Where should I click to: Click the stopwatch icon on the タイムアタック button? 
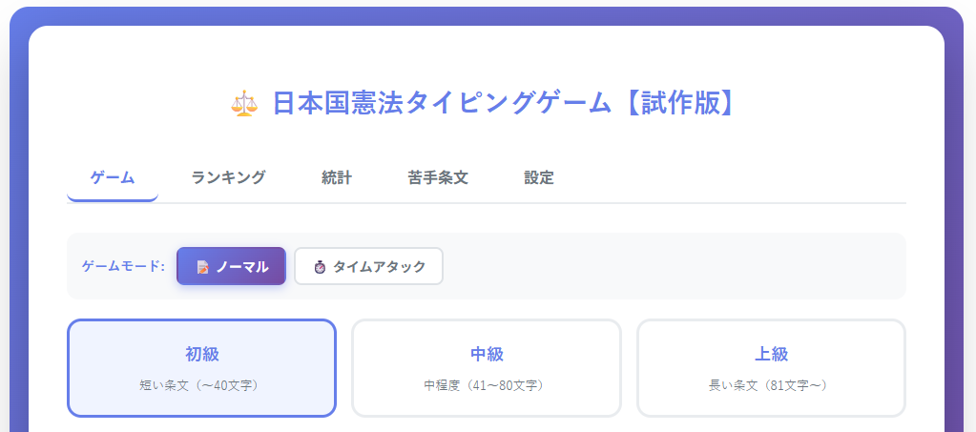tap(320, 267)
